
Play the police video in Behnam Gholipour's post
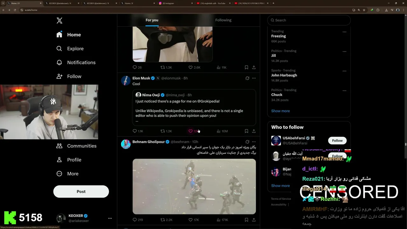point(194,186)
